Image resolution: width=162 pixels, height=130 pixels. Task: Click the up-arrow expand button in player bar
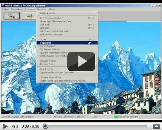point(156,127)
